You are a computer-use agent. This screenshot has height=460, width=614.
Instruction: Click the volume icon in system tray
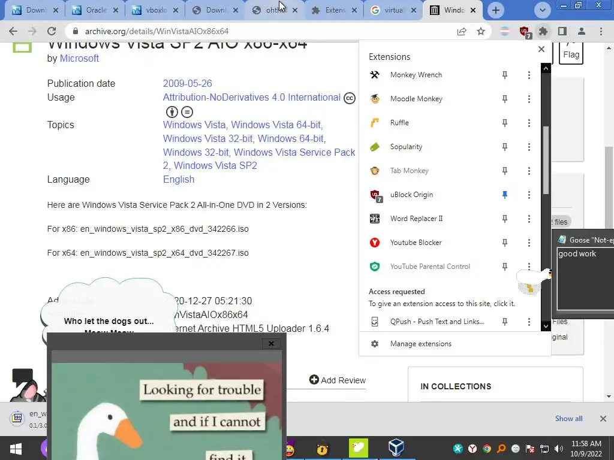tap(559, 449)
